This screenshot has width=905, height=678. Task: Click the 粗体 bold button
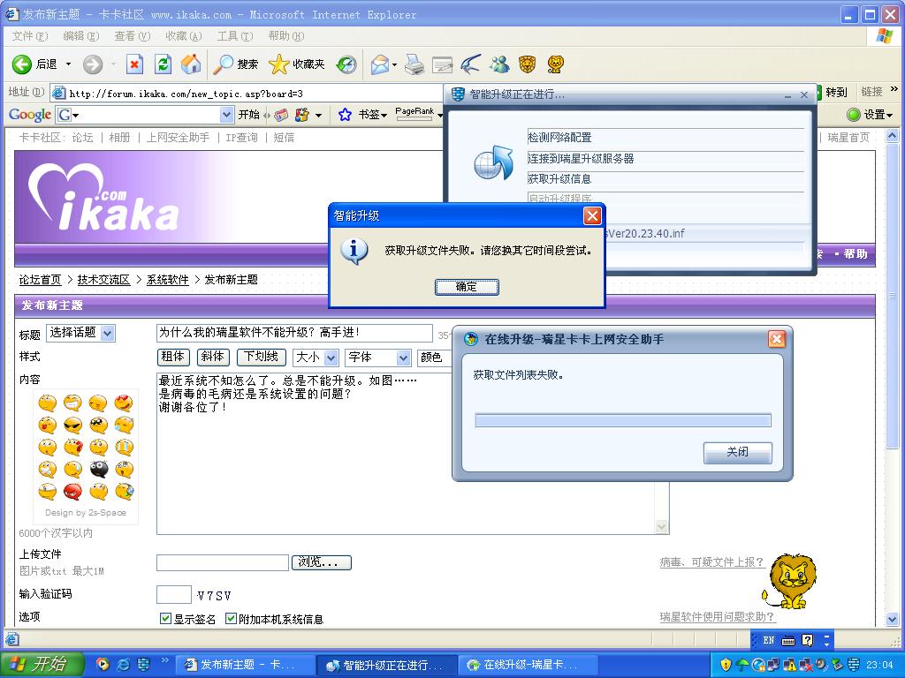tap(173, 358)
